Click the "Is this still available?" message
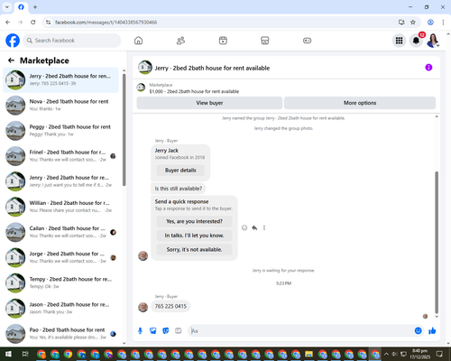Image resolution: width=451 pixels, height=361 pixels. coord(179,189)
